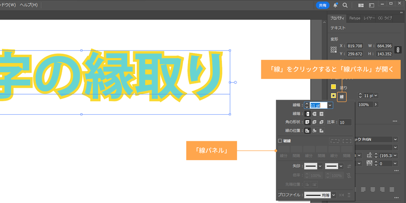Collapse the panel dock with double arrows
406x203 pixels.
[401, 12]
